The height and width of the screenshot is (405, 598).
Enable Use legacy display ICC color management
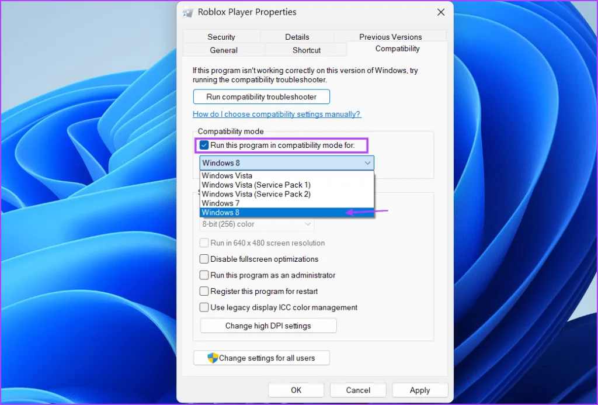click(x=204, y=307)
